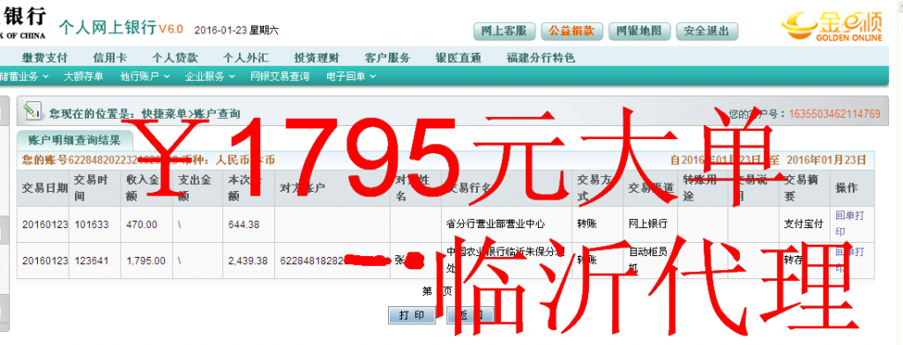Open the 信用卡 menu
The width and height of the screenshot is (903, 345).
110,57
